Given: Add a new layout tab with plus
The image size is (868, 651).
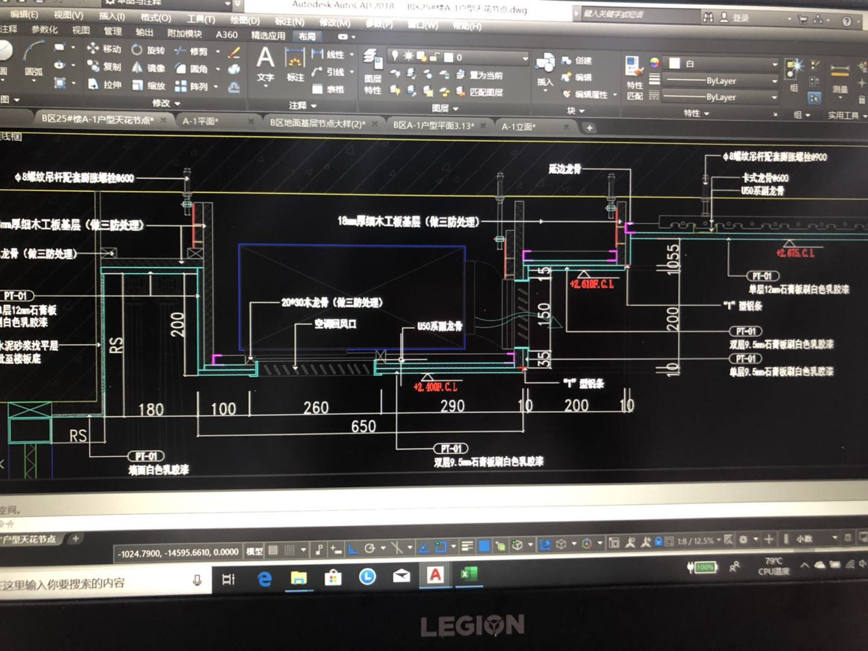Looking at the screenshot, I should coord(76,538).
